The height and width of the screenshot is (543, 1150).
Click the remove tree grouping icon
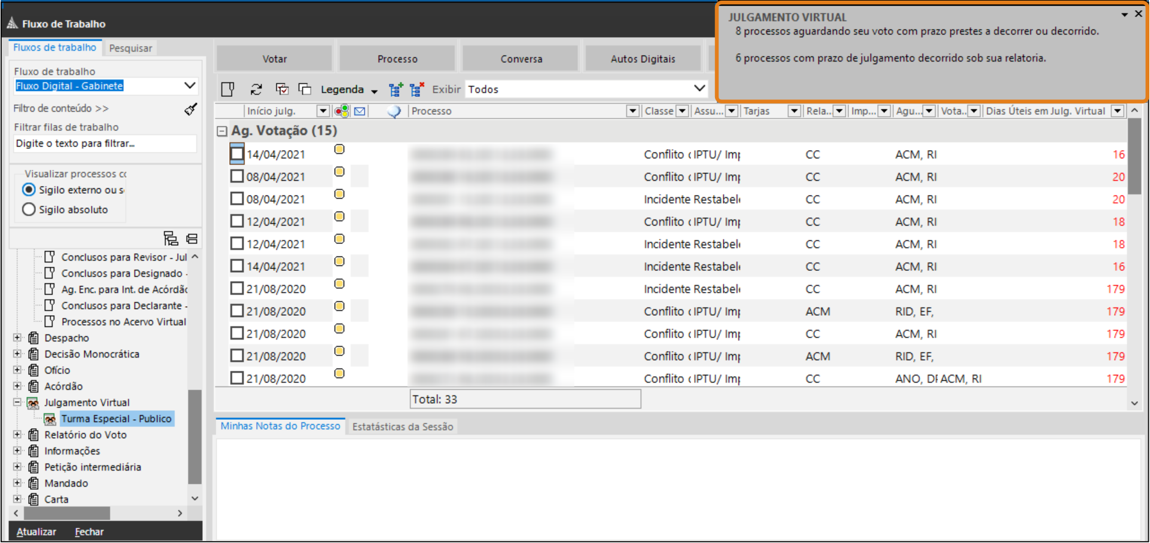[417, 90]
